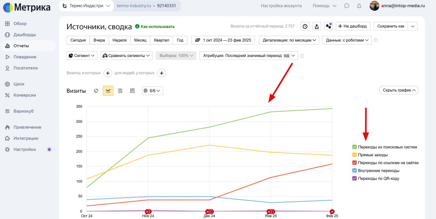The height and width of the screenshot is (219, 436).
Task: Open 'Отчеты' in the sidebar
Action: tap(21, 46)
